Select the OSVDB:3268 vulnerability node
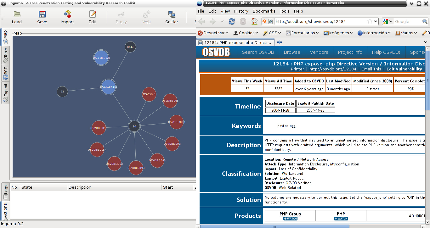The image size is (430, 228). point(170,101)
